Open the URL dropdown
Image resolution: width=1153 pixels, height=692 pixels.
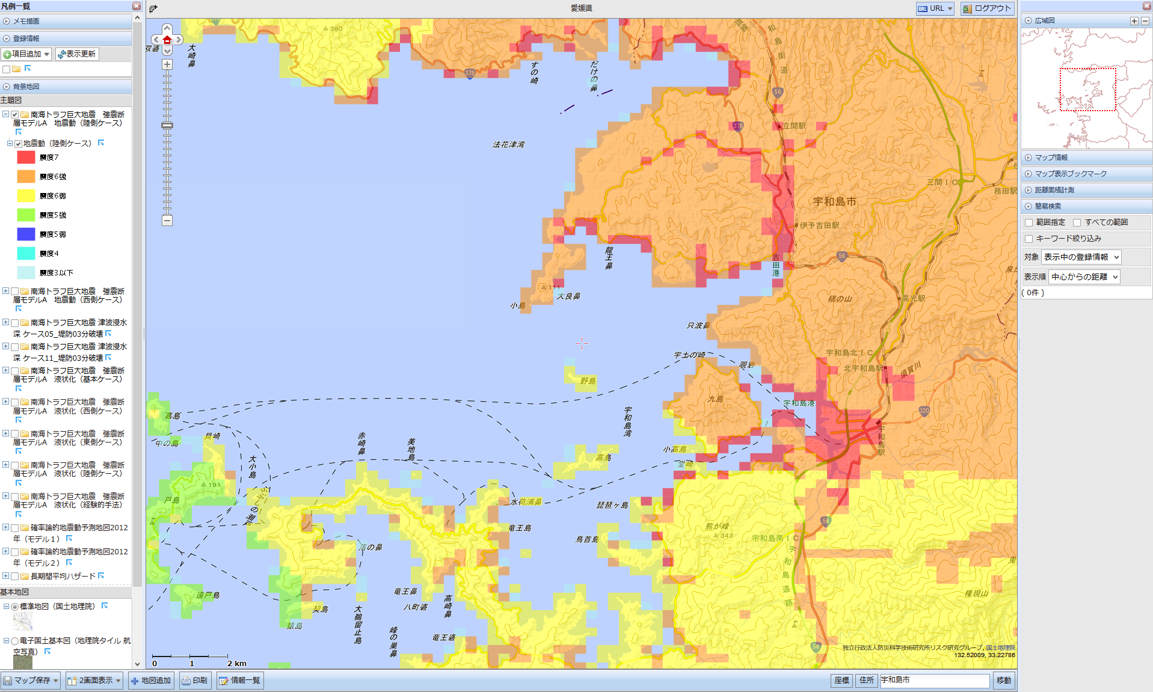click(x=935, y=8)
